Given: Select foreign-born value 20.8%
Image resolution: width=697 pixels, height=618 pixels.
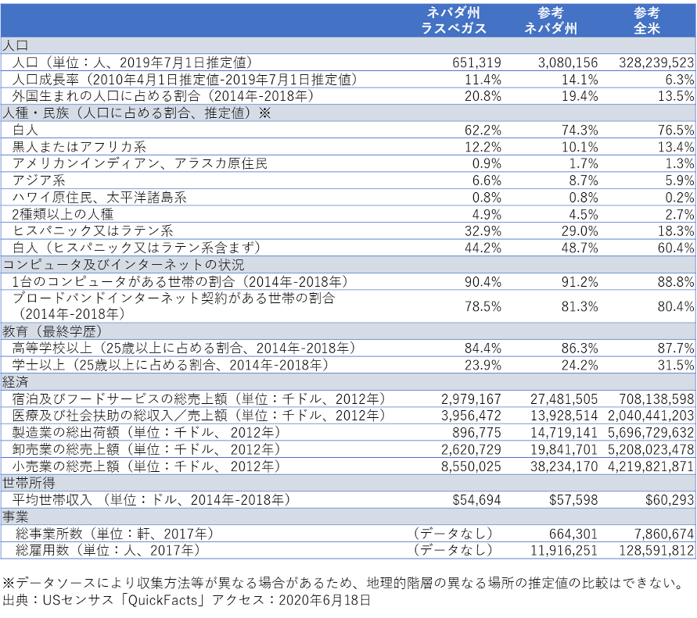Looking at the screenshot, I should (x=483, y=96).
